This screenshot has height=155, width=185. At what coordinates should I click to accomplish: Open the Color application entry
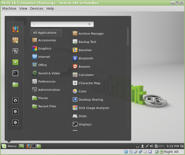click(80, 91)
